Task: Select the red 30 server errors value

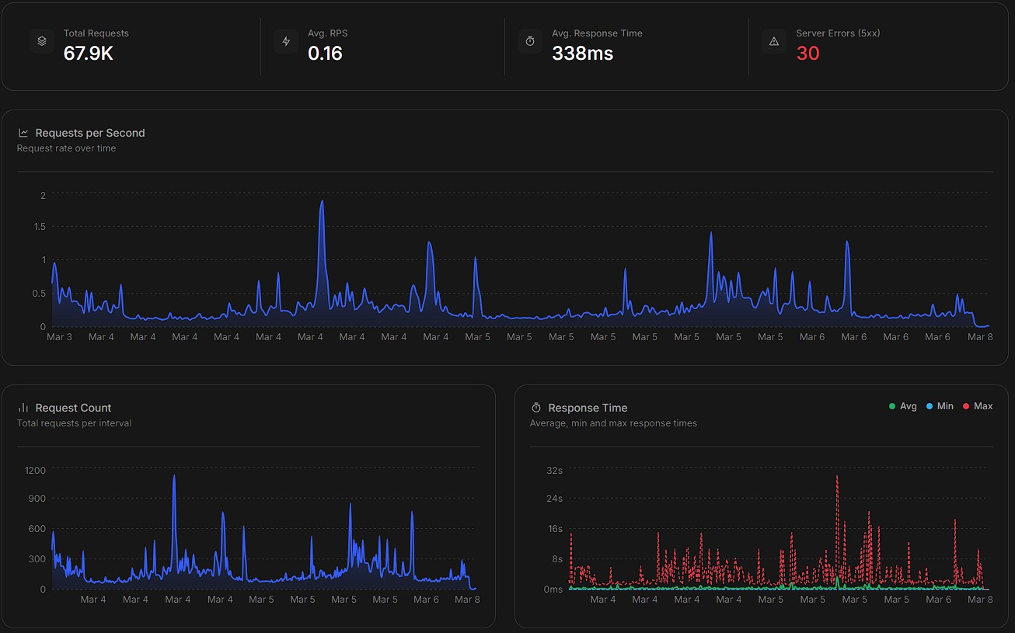Action: 808,54
